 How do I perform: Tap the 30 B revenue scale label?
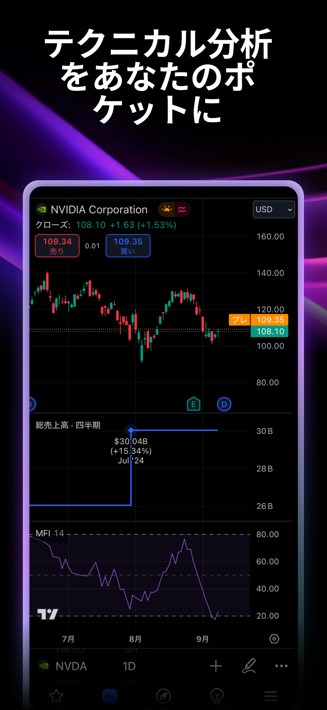tap(265, 431)
